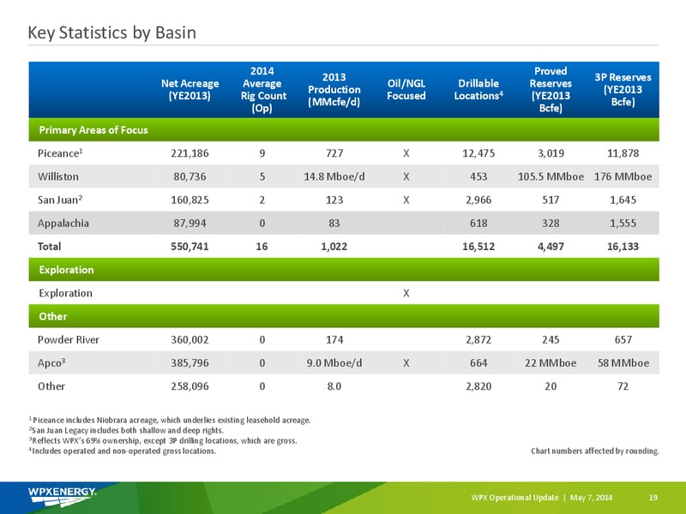Screen dimensions: 686x514
Task: Click Appalachia net acreage 87,994
Action: (x=190, y=224)
